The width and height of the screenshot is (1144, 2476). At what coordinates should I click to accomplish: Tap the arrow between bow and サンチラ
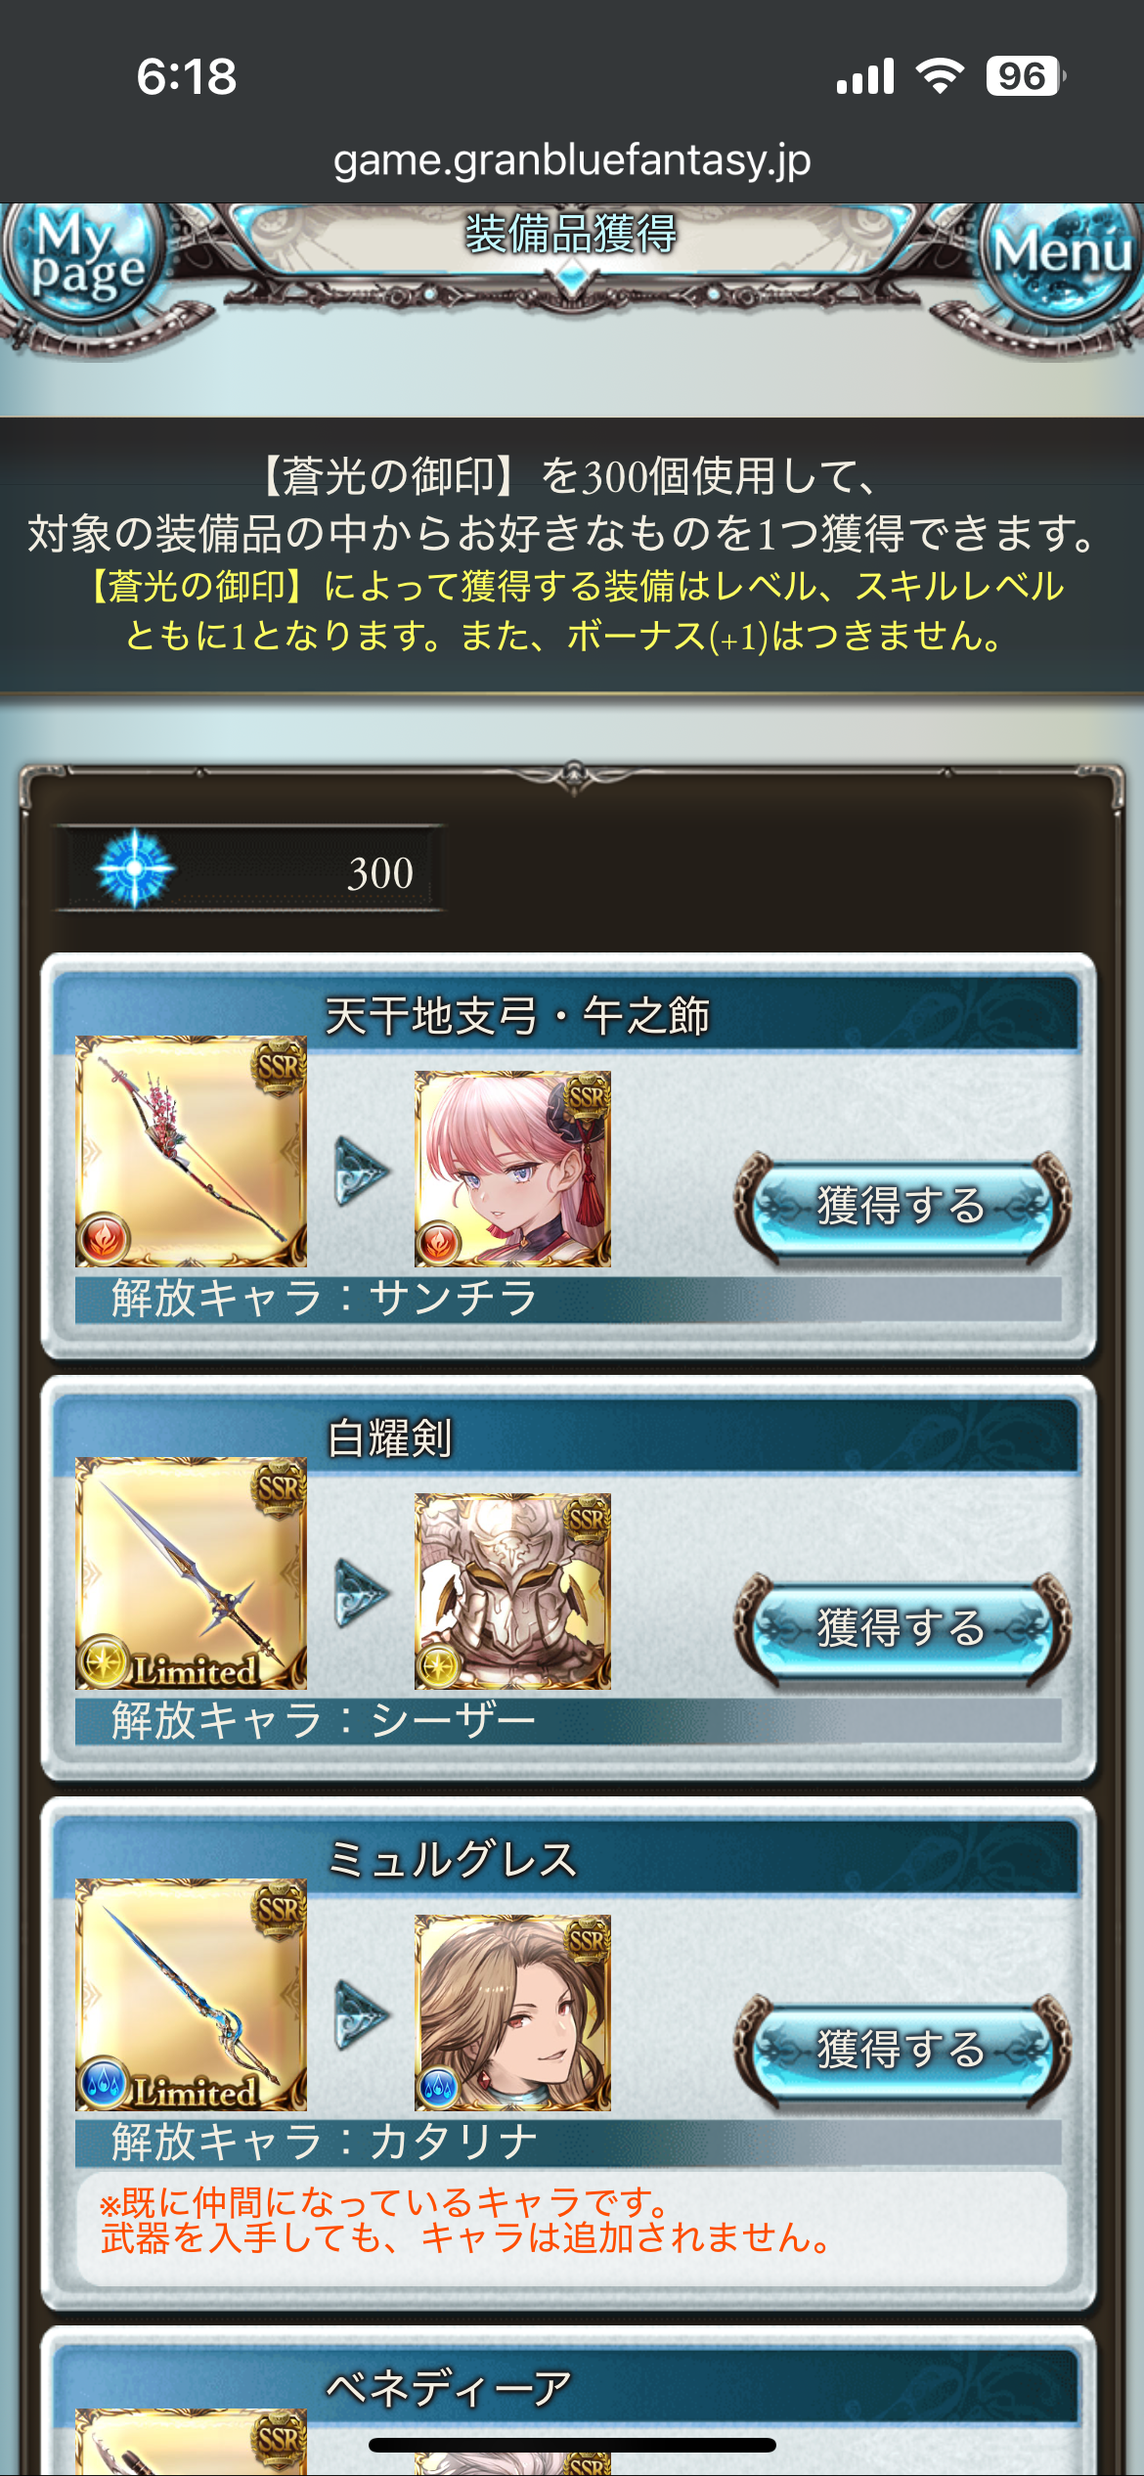pos(361,1171)
